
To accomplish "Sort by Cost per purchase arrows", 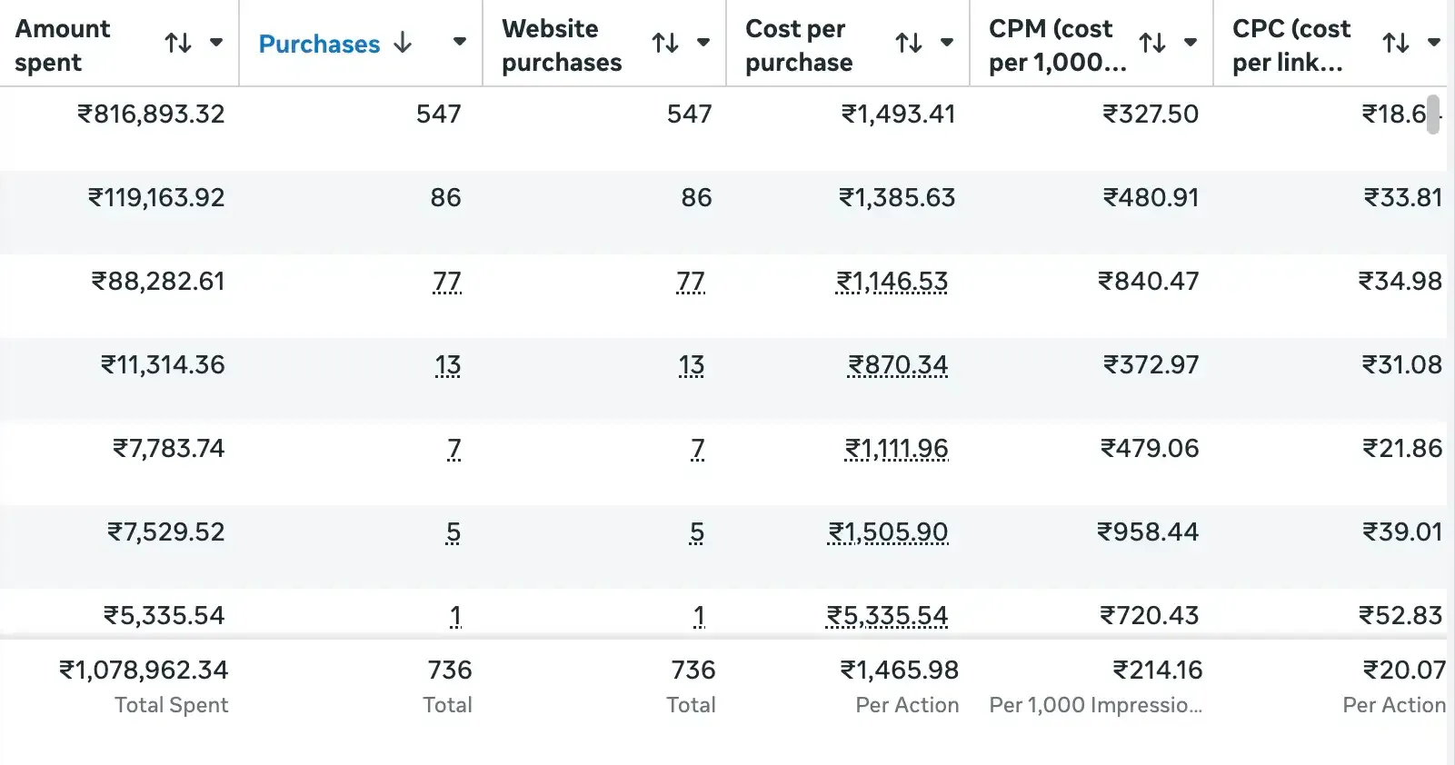I will (x=909, y=43).
